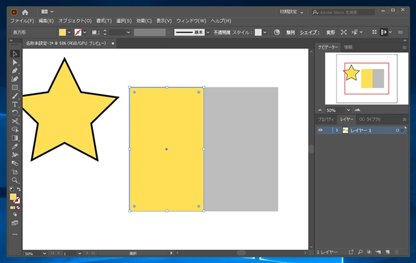Select the Paintbrush tool
Screen dimensions: 416x263
point(15,96)
